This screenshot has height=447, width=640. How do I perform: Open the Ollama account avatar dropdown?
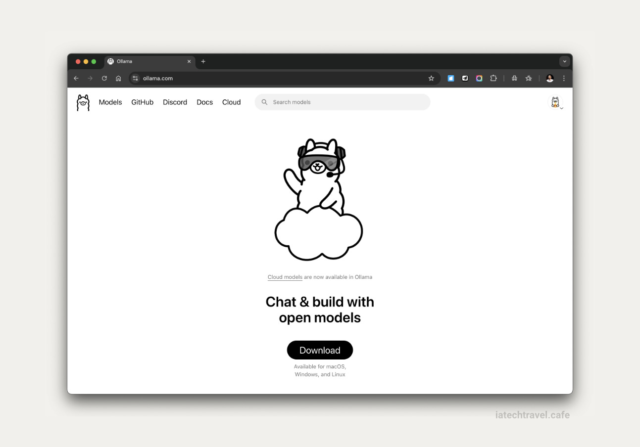556,102
